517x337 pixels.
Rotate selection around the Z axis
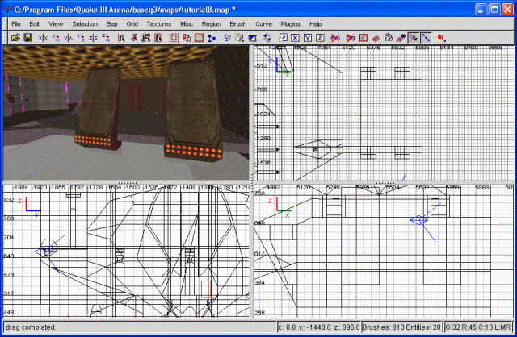pyautogui.click(x=106, y=38)
